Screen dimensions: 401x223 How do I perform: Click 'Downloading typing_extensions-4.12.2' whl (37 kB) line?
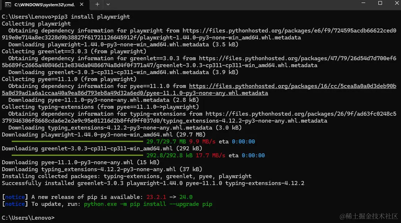point(102,169)
